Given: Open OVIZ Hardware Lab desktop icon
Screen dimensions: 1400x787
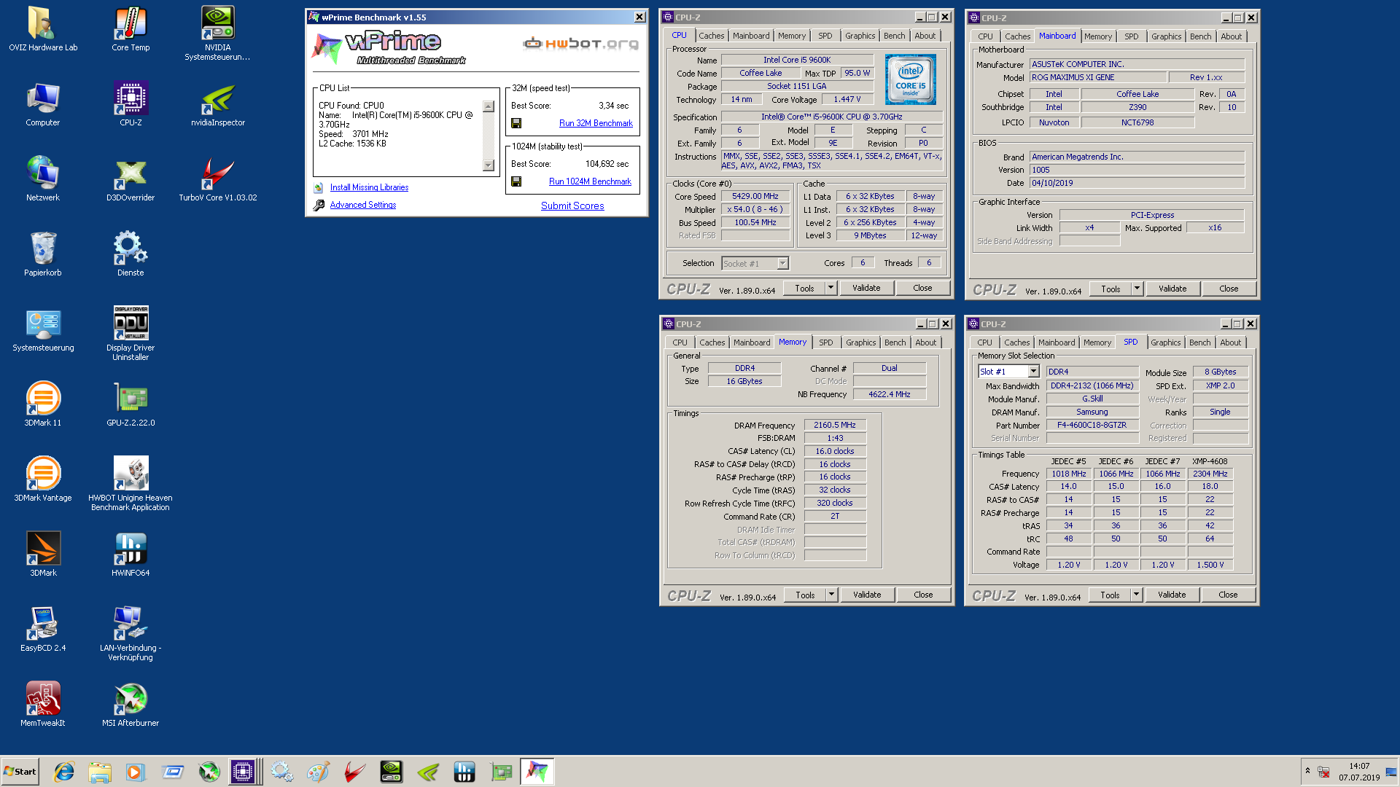Looking at the screenshot, I should pos(43,29).
